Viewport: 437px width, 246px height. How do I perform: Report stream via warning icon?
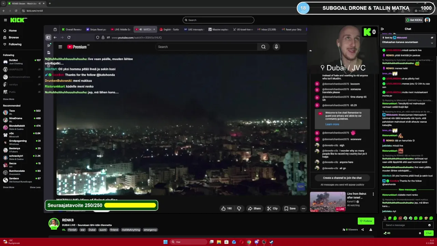371,230
